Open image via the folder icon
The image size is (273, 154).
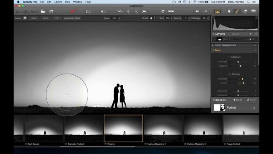coord(43,12)
